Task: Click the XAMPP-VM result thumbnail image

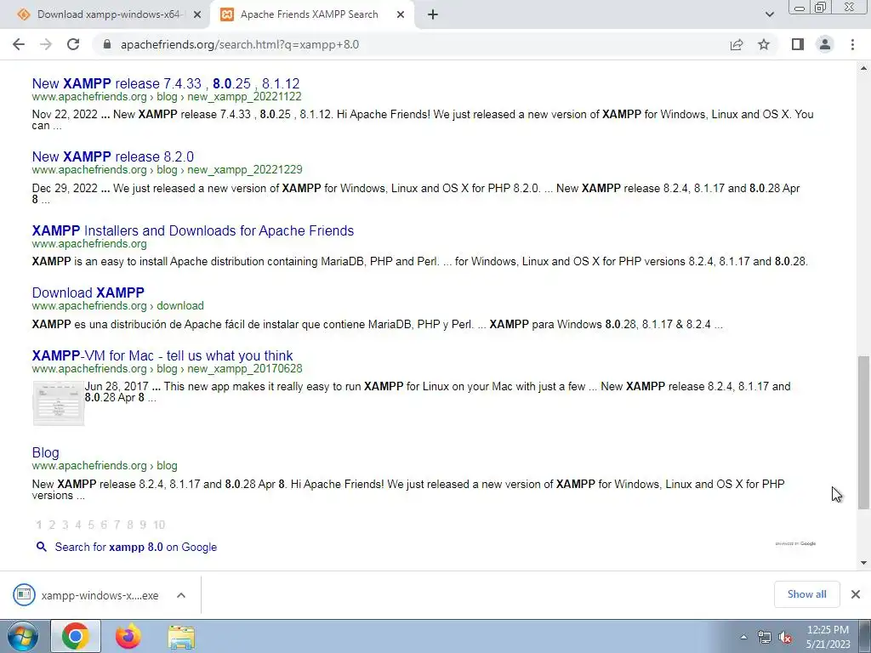Action: click(x=59, y=403)
